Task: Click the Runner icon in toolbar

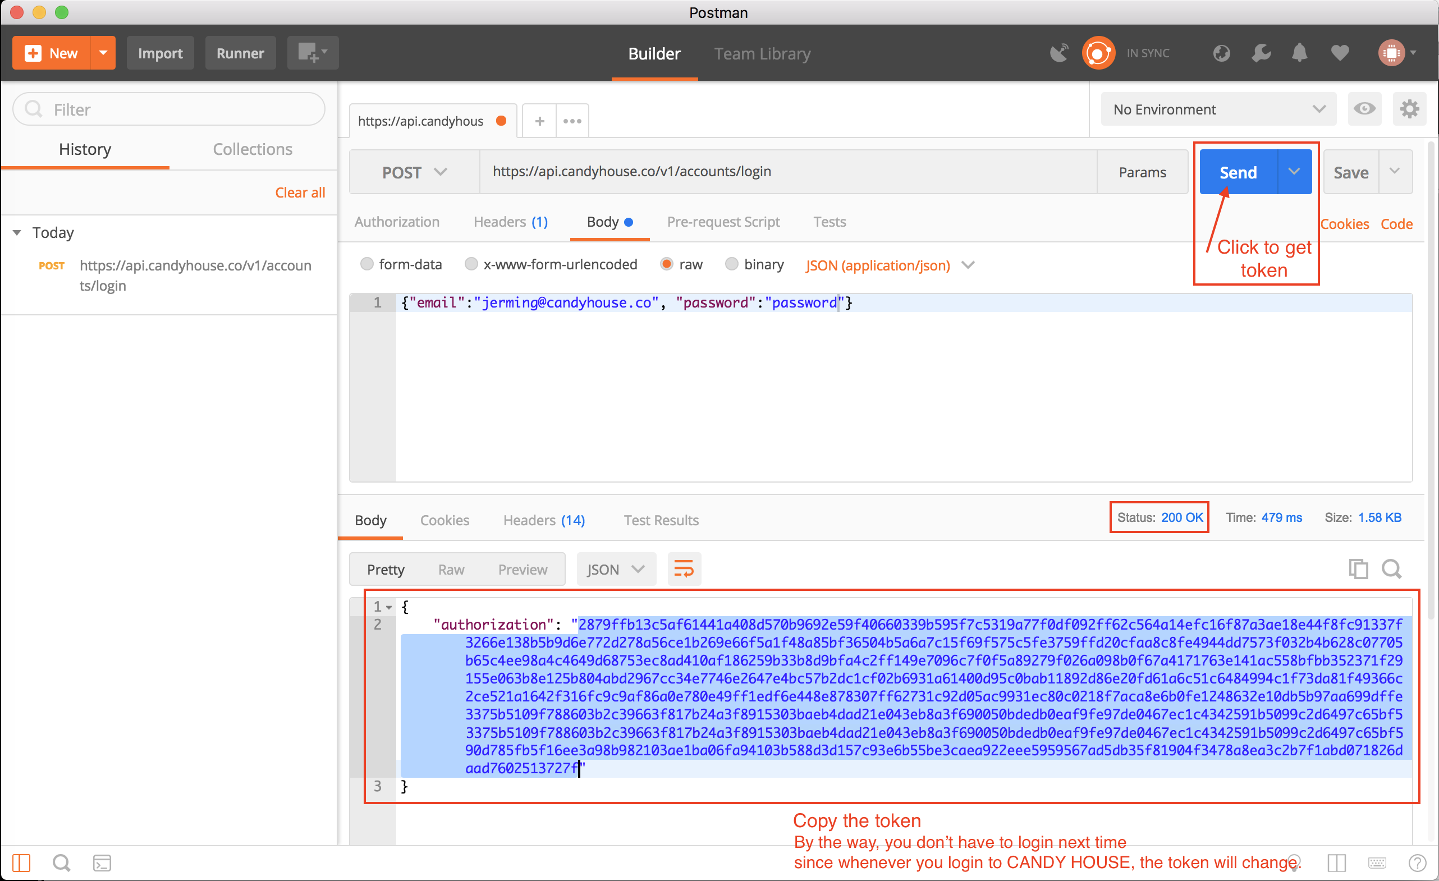Action: click(x=240, y=52)
